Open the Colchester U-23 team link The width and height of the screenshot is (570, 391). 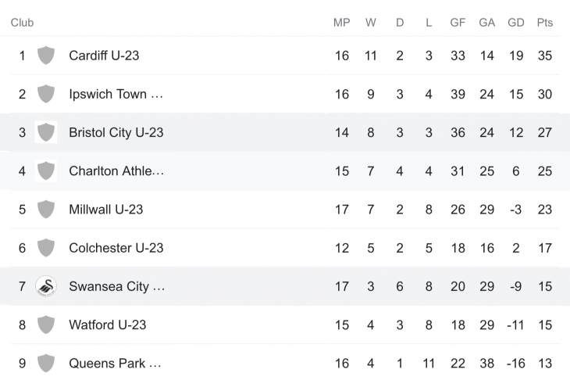point(116,248)
